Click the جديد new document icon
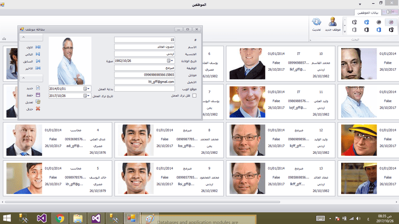399x224 pixels. click(38, 88)
